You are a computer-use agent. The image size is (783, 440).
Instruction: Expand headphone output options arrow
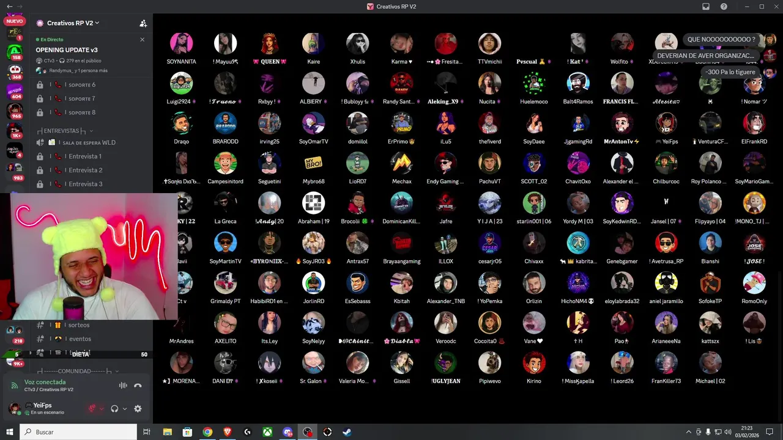[124, 409]
